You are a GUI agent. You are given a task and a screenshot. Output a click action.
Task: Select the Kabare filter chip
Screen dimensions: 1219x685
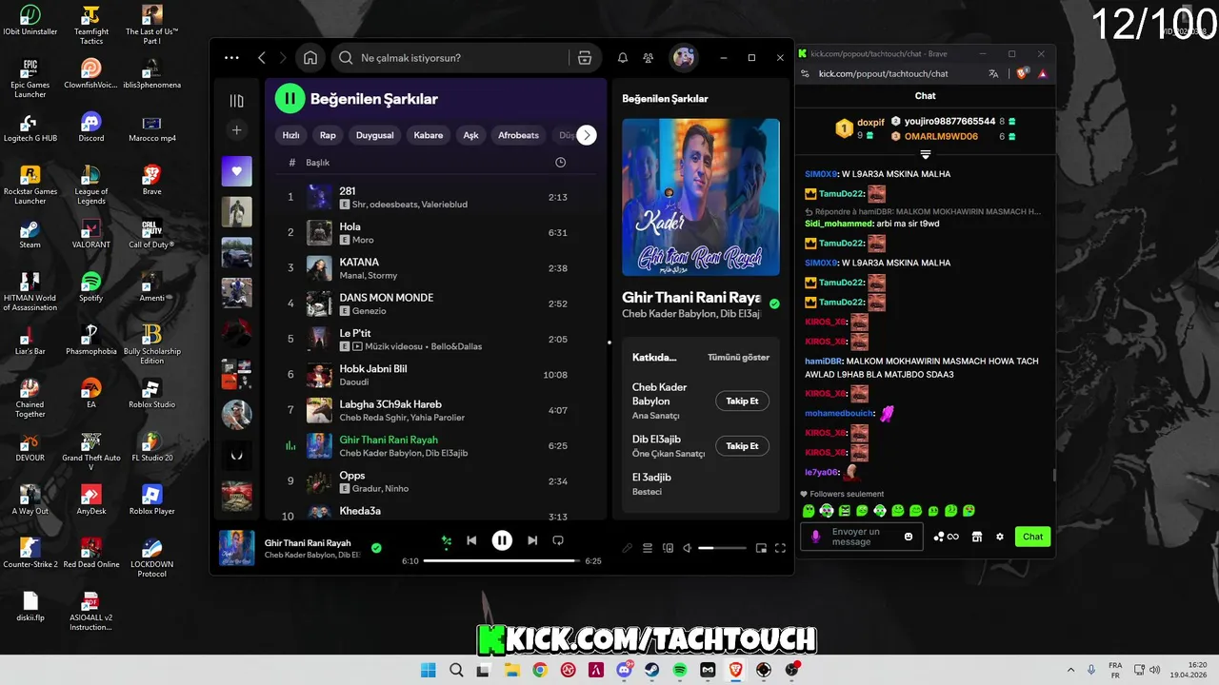coord(429,135)
